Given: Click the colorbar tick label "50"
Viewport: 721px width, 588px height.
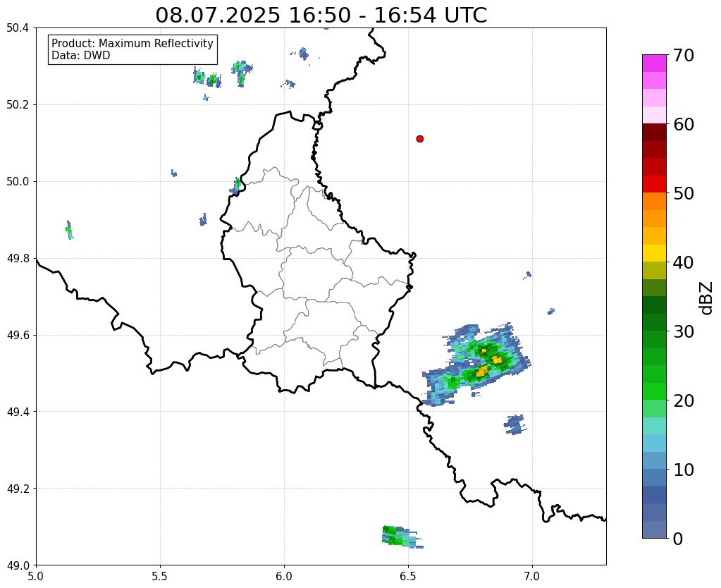Looking at the screenshot, I should pyautogui.click(x=684, y=193).
